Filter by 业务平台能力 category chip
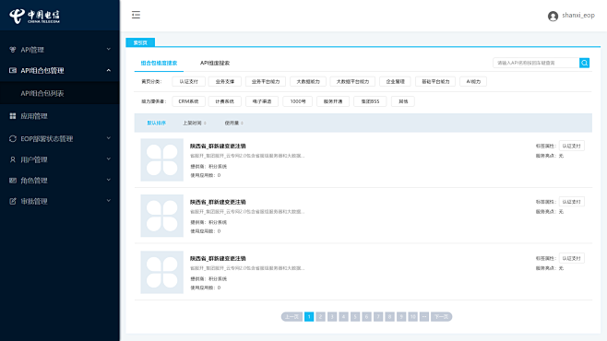 266,82
